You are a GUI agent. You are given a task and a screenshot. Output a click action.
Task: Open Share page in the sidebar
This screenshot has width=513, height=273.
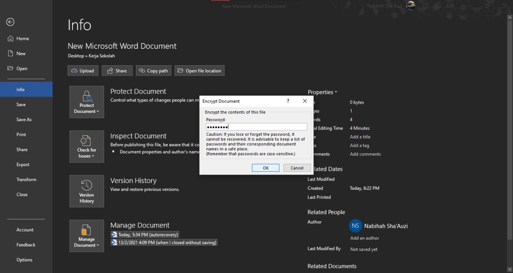(x=26, y=149)
